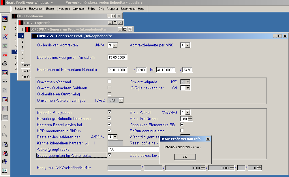289x177 pixels.
Task: Click the printer icon in the sidebar
Action: pos(5,63)
